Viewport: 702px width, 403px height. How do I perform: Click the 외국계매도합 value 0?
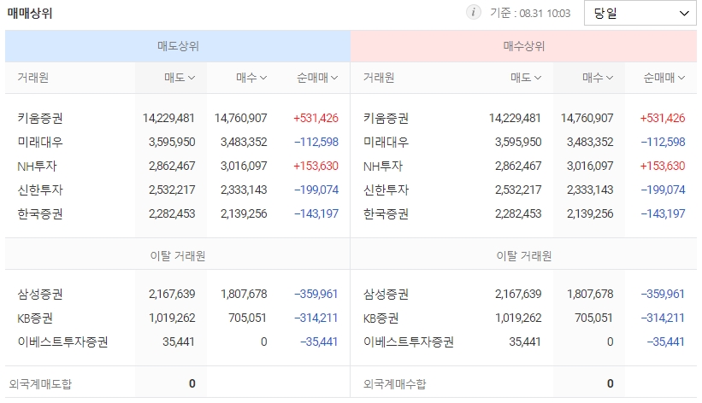(x=192, y=383)
